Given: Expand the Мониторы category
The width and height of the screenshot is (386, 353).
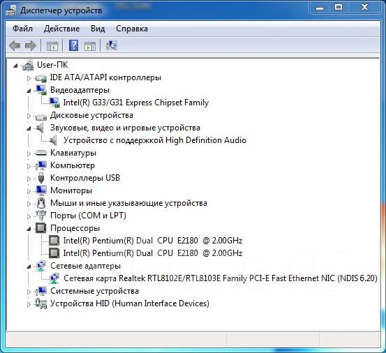Looking at the screenshot, I should (29, 191).
